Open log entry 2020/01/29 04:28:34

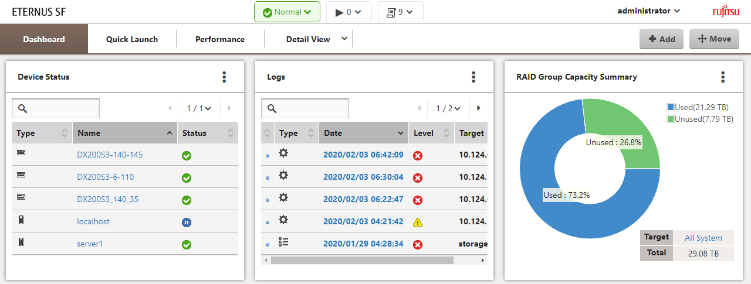tap(363, 244)
